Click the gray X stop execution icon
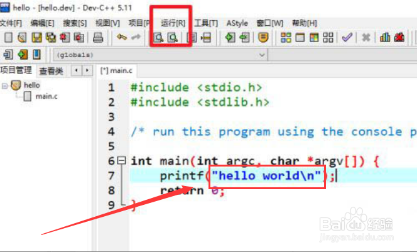Viewport: 417px width, 252px height. tap(366, 38)
